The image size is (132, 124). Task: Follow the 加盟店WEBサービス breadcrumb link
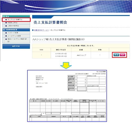pyautogui.click(x=41, y=30)
